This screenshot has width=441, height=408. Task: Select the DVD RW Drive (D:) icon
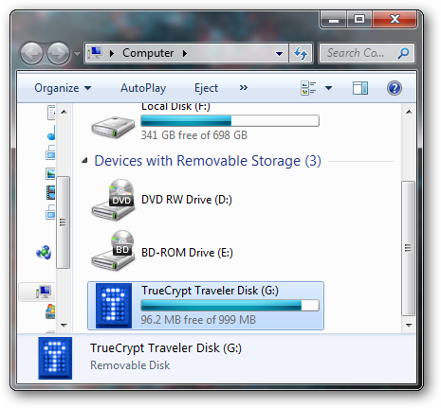pos(113,200)
